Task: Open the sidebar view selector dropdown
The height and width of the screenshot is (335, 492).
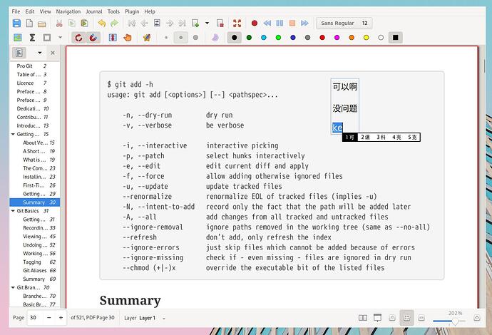Action: pos(39,53)
